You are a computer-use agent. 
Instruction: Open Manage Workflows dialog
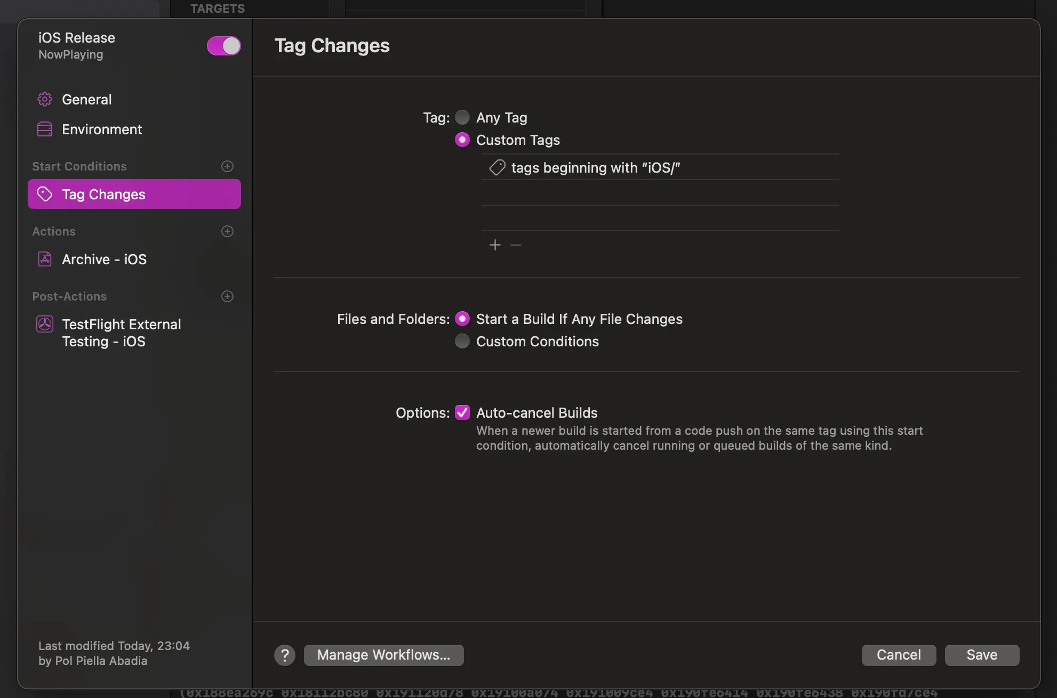383,655
